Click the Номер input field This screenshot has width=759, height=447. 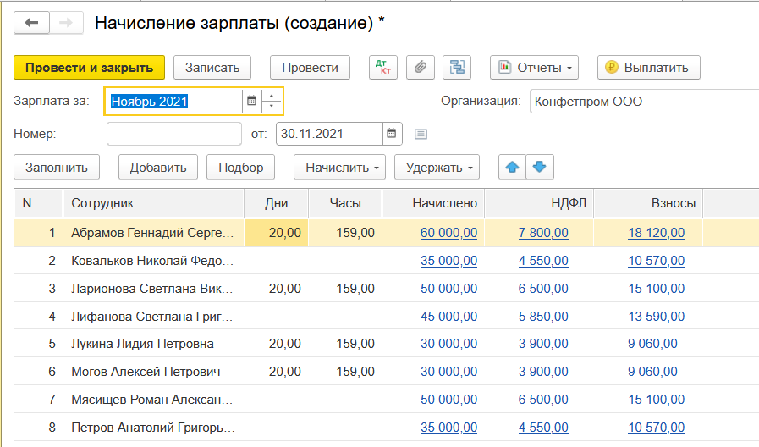[x=174, y=134]
